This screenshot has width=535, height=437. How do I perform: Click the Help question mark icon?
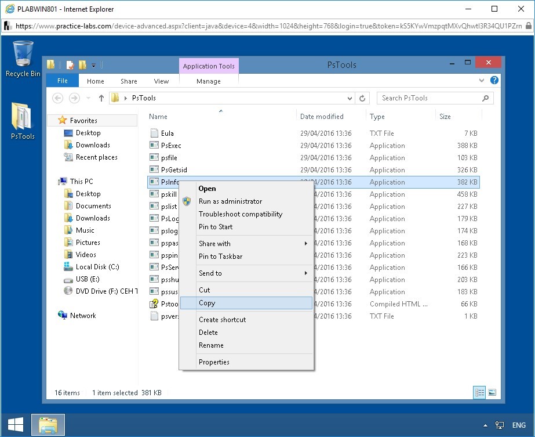tap(494, 81)
